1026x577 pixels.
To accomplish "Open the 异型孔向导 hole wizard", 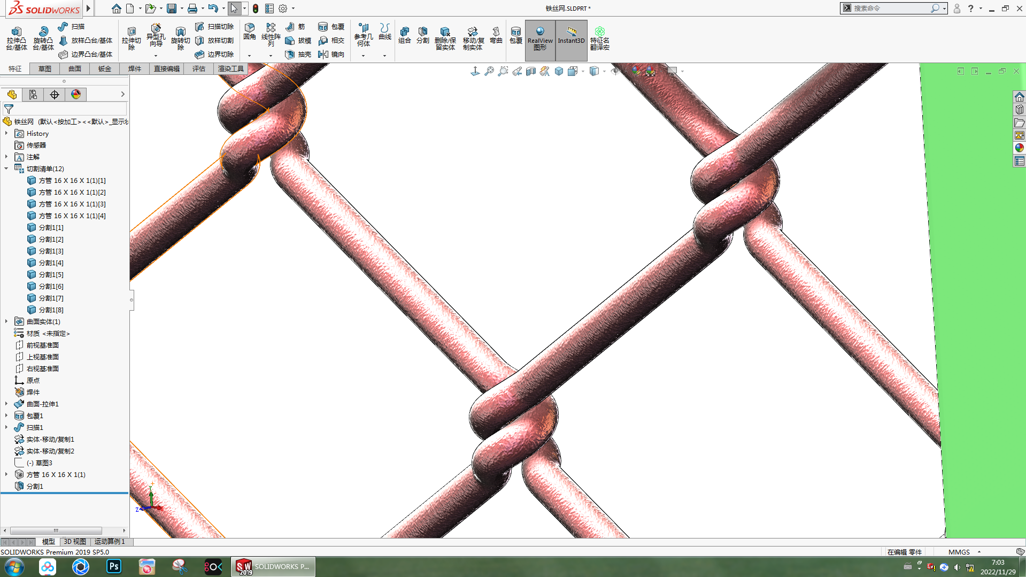I will (156, 35).
